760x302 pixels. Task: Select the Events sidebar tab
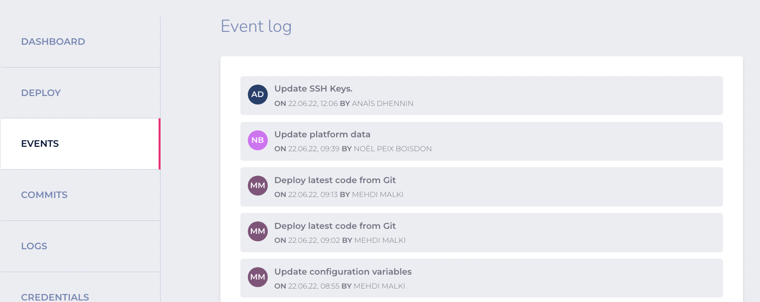coord(80,144)
